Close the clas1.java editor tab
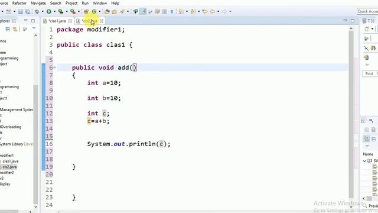The image size is (378, 213). [x=70, y=21]
